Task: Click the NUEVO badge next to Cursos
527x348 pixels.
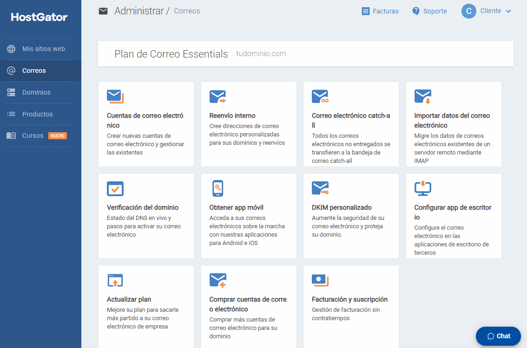Action: coord(58,135)
